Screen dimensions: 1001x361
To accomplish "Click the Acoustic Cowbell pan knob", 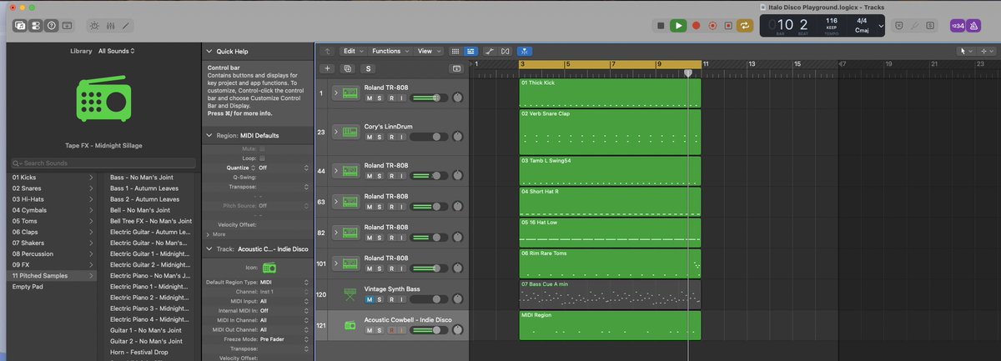I will coord(457,330).
